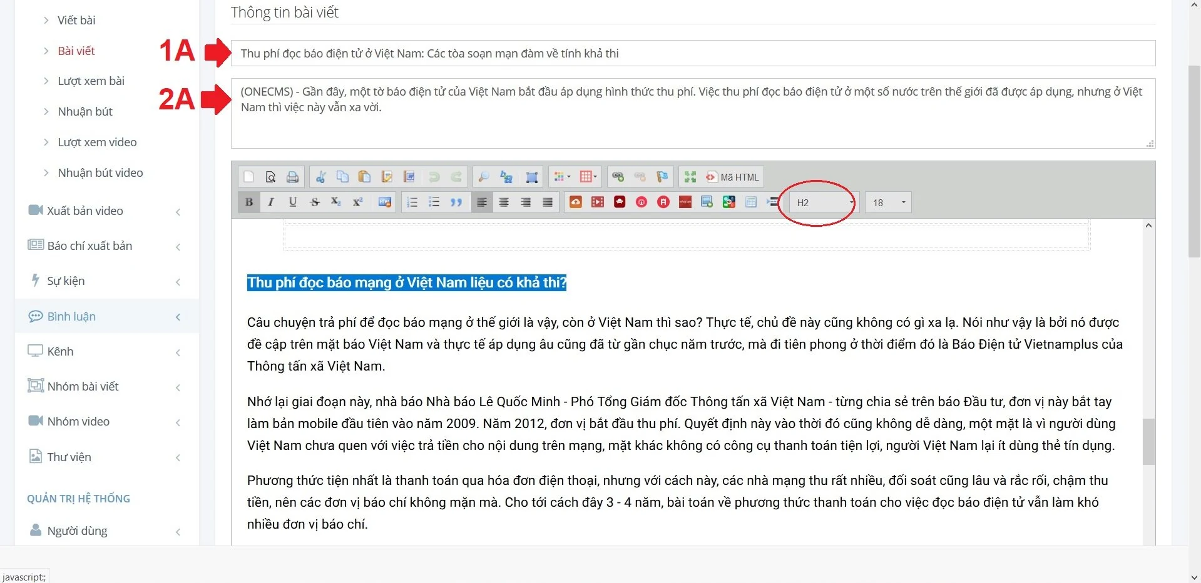Open Nhuận bút video in sidebar

pyautogui.click(x=100, y=172)
